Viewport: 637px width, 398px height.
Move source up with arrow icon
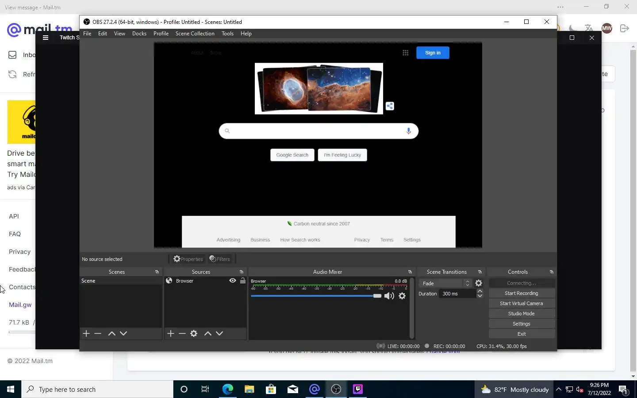208,333
